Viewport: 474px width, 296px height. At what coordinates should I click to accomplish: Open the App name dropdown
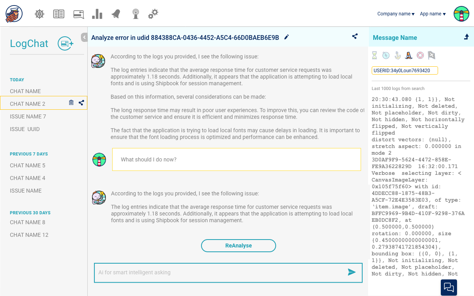point(433,14)
